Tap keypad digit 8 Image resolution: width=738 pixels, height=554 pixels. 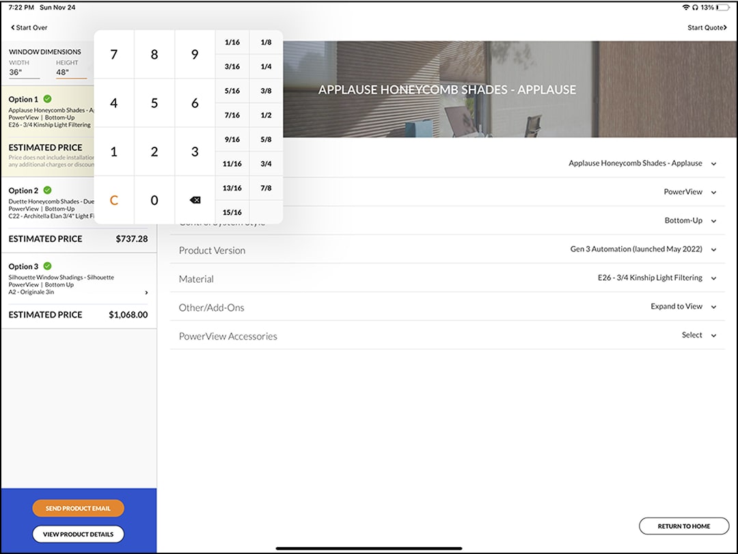click(154, 55)
